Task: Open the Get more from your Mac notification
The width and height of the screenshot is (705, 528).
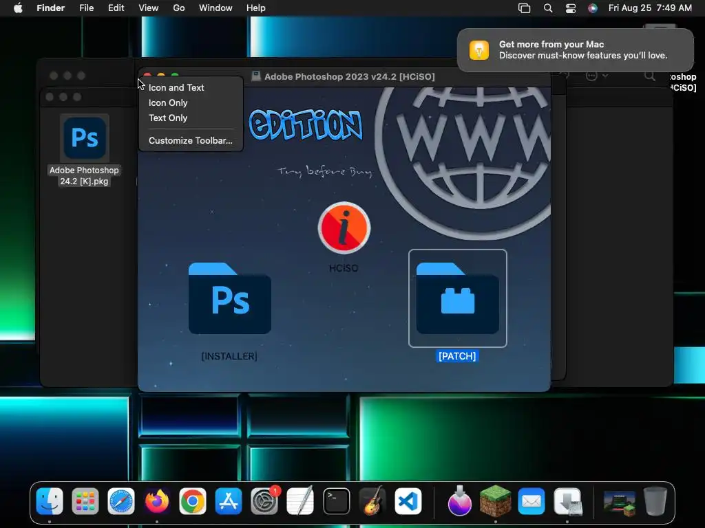Action: pyautogui.click(x=576, y=49)
